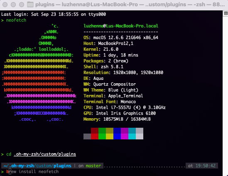This screenshot has height=176, width=228.
Task: Click the dark green color block
Action: [x=102, y=131]
